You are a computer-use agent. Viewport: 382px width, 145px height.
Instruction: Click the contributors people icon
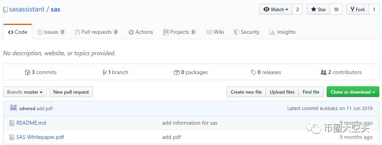click(x=324, y=72)
